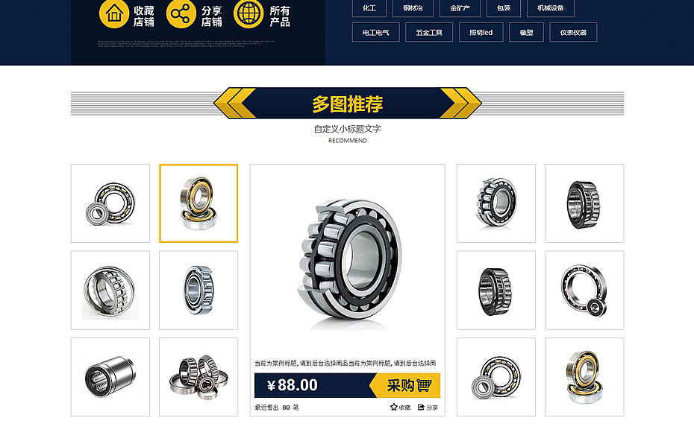Open the large central roller bearing image

348,261
